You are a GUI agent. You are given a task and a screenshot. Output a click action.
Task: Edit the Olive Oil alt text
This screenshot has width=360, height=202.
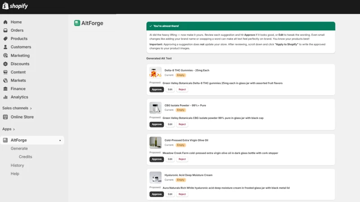pos(170,159)
